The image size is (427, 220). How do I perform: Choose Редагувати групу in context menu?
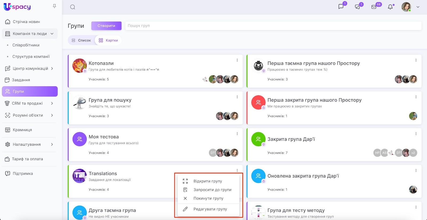click(x=210, y=209)
